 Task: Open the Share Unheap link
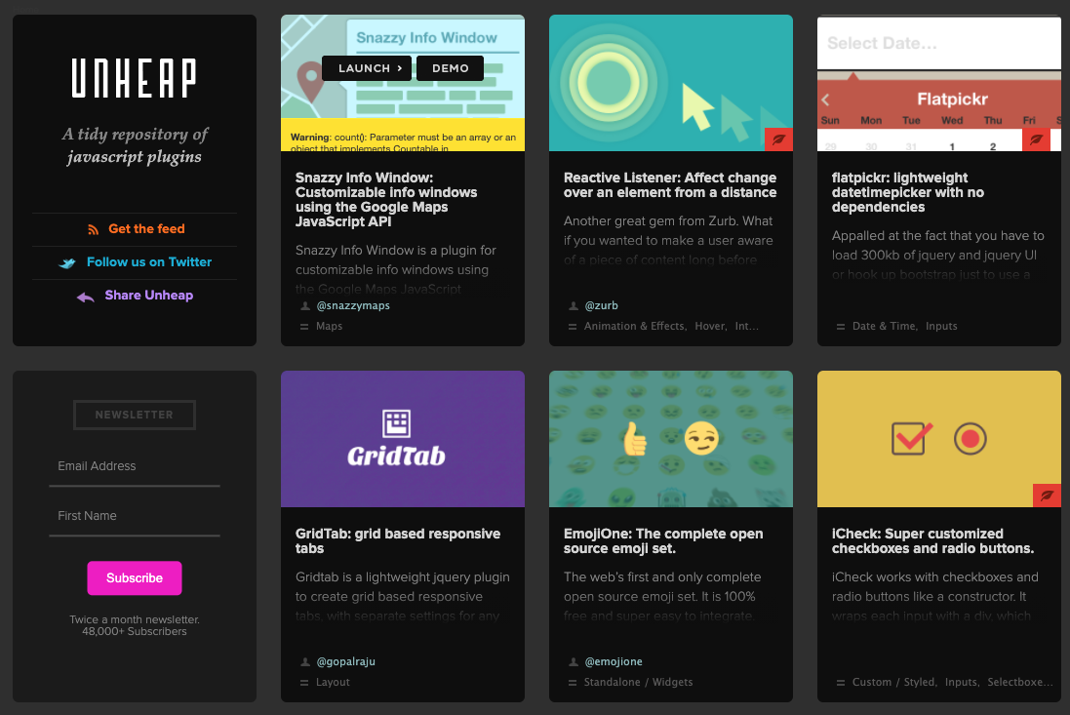tap(149, 295)
